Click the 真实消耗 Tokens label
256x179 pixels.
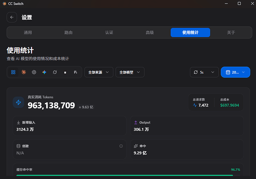40,97
